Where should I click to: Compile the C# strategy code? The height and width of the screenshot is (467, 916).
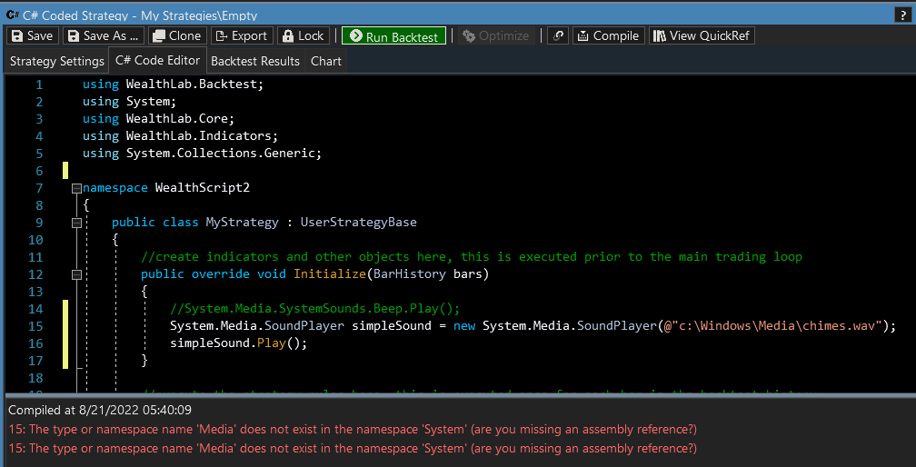[x=608, y=35]
